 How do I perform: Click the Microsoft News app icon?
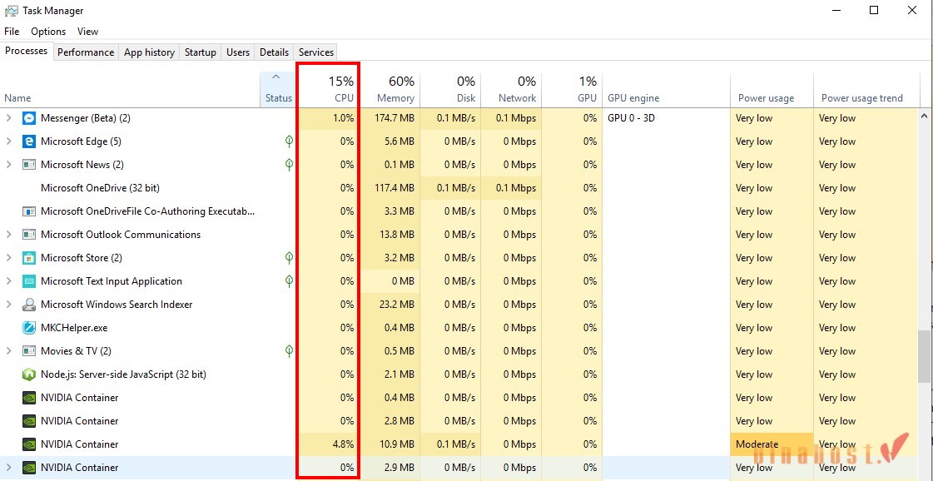pyautogui.click(x=29, y=164)
